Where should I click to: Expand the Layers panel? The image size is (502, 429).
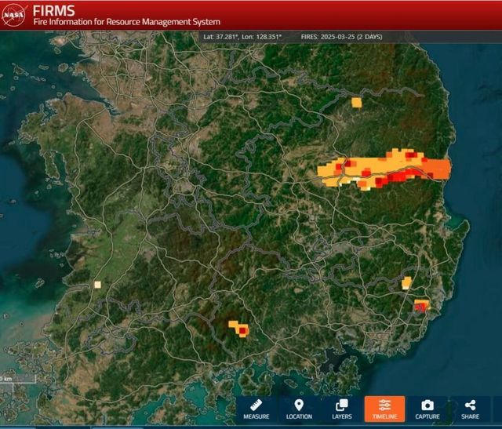[x=341, y=409]
